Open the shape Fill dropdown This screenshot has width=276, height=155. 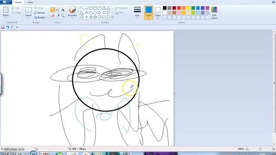tap(120, 13)
